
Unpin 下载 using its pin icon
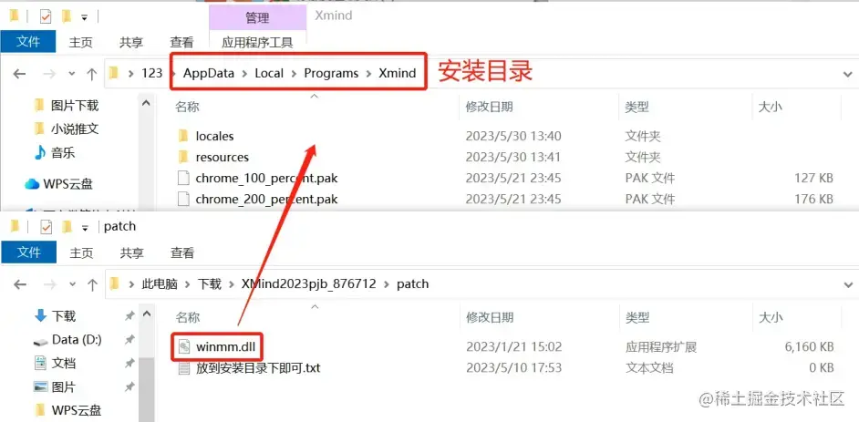click(129, 315)
